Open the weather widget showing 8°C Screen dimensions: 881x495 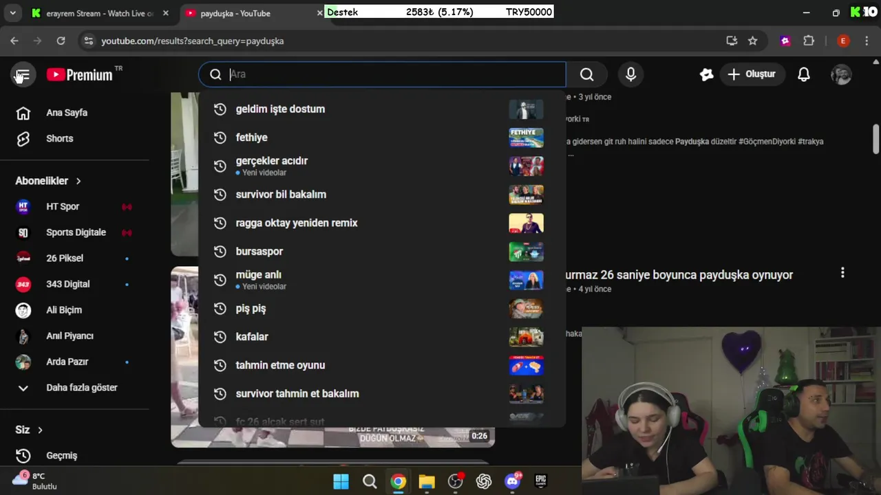point(34,481)
